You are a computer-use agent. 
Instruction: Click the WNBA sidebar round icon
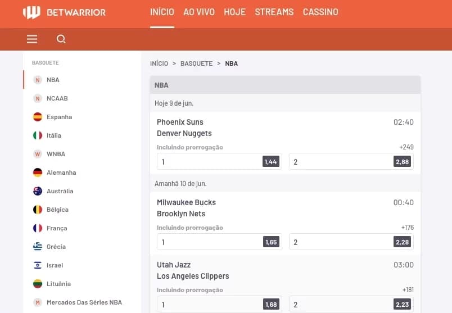tap(38, 154)
